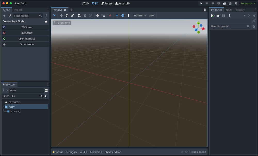
Task: Open the Perspective viewport dropdown
Action: 61,23
